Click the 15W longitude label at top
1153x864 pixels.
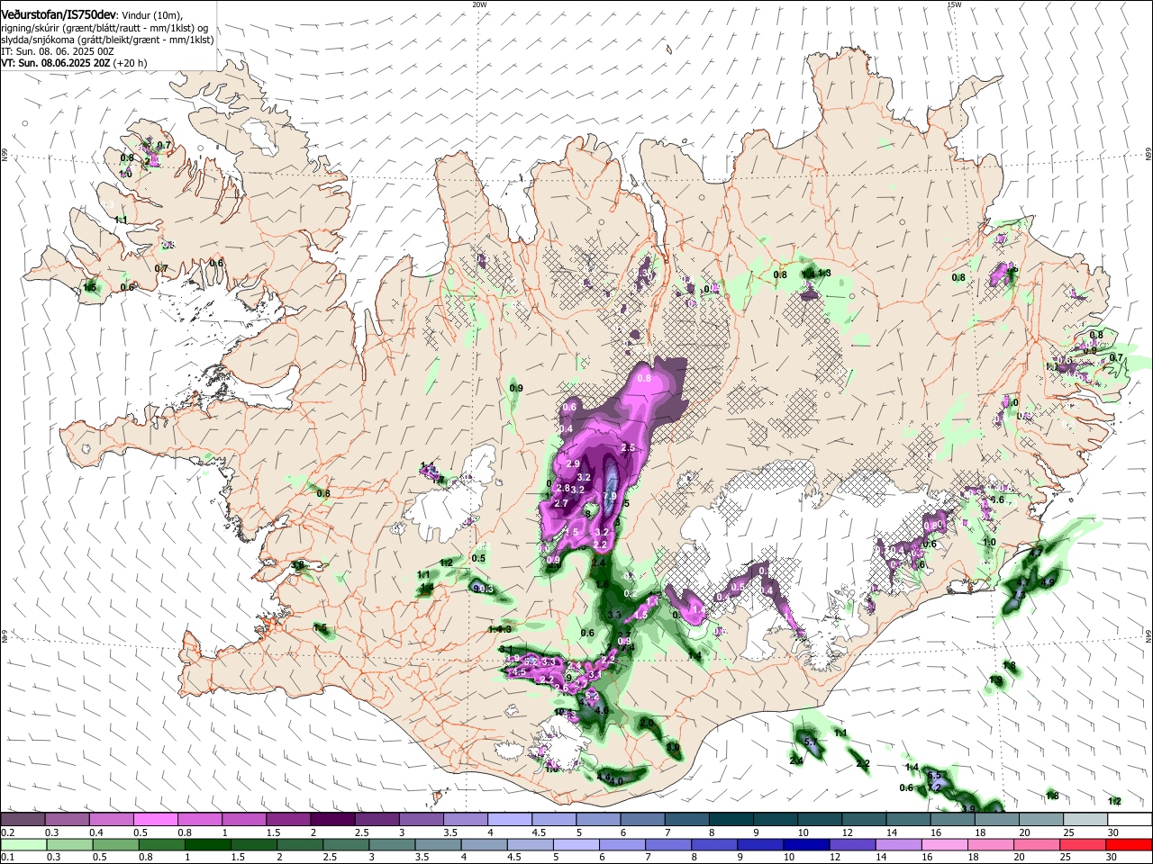(954, 4)
